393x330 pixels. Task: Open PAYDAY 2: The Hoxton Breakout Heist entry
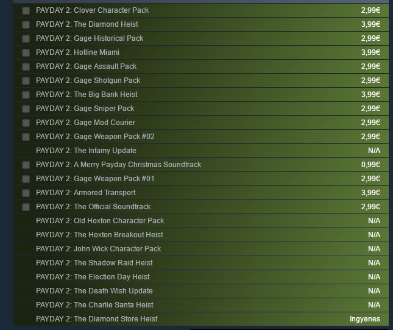(x=99, y=235)
